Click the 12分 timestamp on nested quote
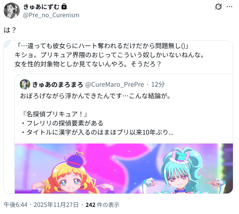 158,85
